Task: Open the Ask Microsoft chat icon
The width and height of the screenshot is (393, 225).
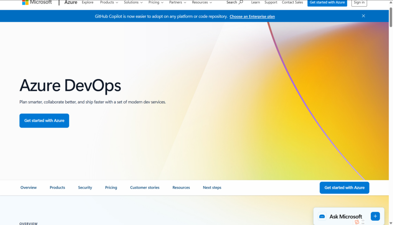Action: click(322, 217)
